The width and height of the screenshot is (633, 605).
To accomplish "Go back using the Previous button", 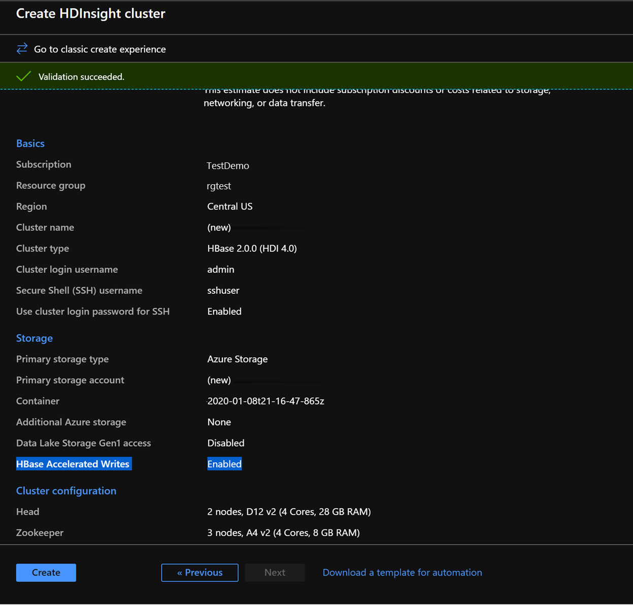I will [199, 572].
